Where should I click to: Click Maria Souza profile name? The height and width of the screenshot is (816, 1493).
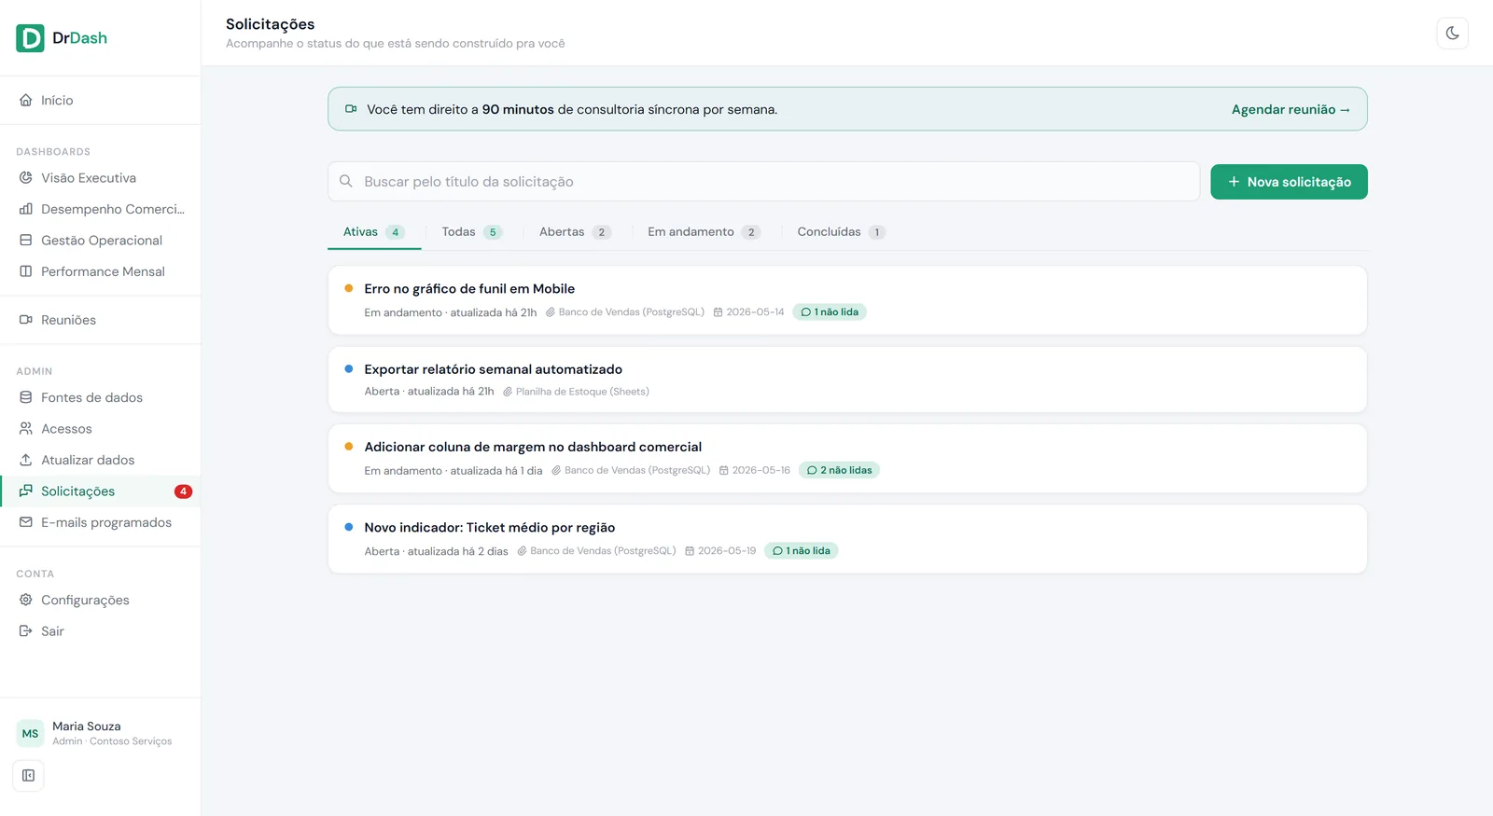(87, 726)
